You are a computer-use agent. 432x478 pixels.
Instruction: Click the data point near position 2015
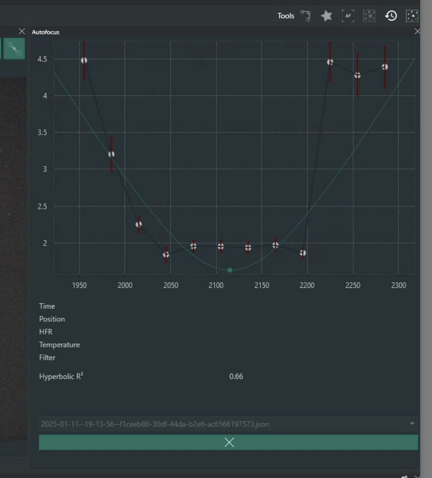[x=139, y=224]
